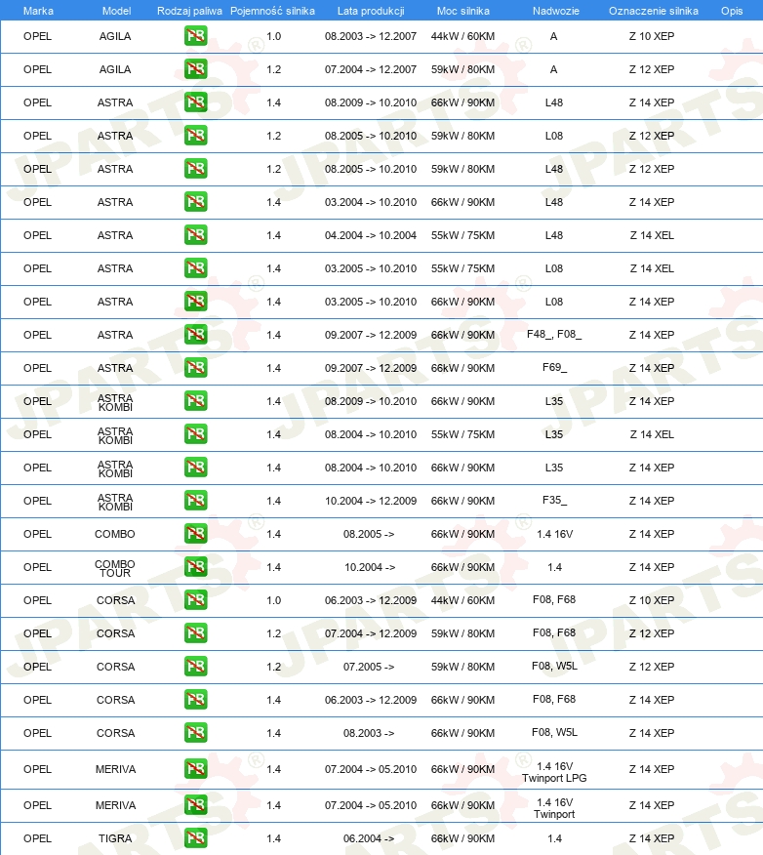Click '1.0' engine capacity in CORSA row

[273, 600]
